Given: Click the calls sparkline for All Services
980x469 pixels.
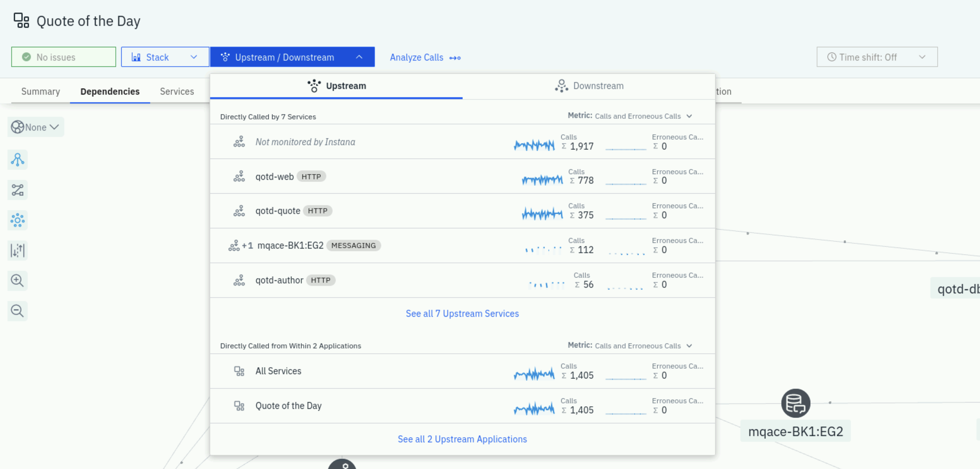Looking at the screenshot, I should point(534,374).
